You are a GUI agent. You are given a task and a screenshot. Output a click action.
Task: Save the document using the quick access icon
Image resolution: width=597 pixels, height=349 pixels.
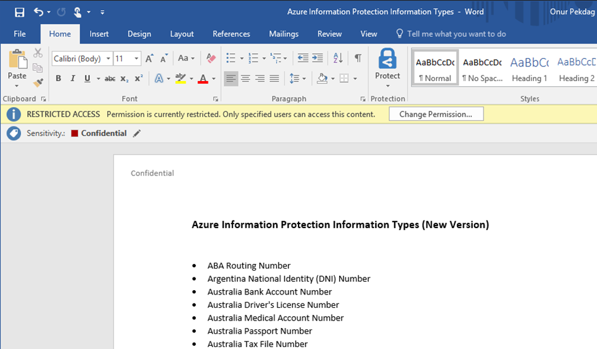tap(20, 12)
